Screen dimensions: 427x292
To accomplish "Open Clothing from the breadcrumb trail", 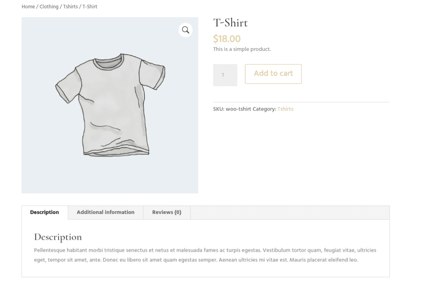I will point(49,6).
